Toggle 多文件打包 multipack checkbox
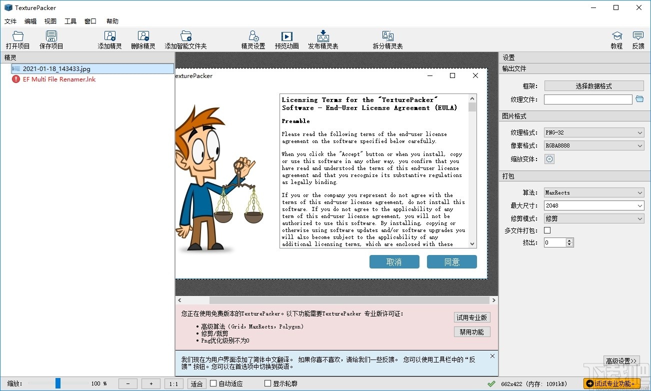 [x=547, y=230]
